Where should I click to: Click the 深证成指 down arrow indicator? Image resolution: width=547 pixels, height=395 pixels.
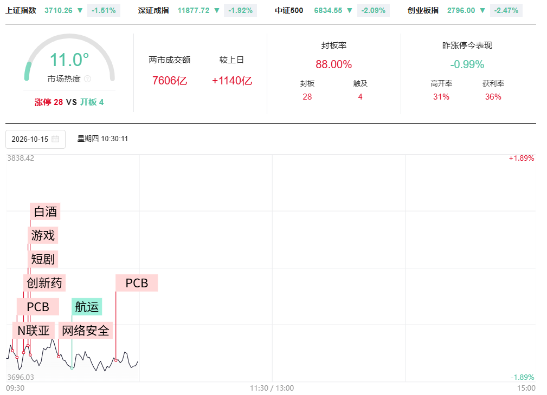tap(217, 11)
